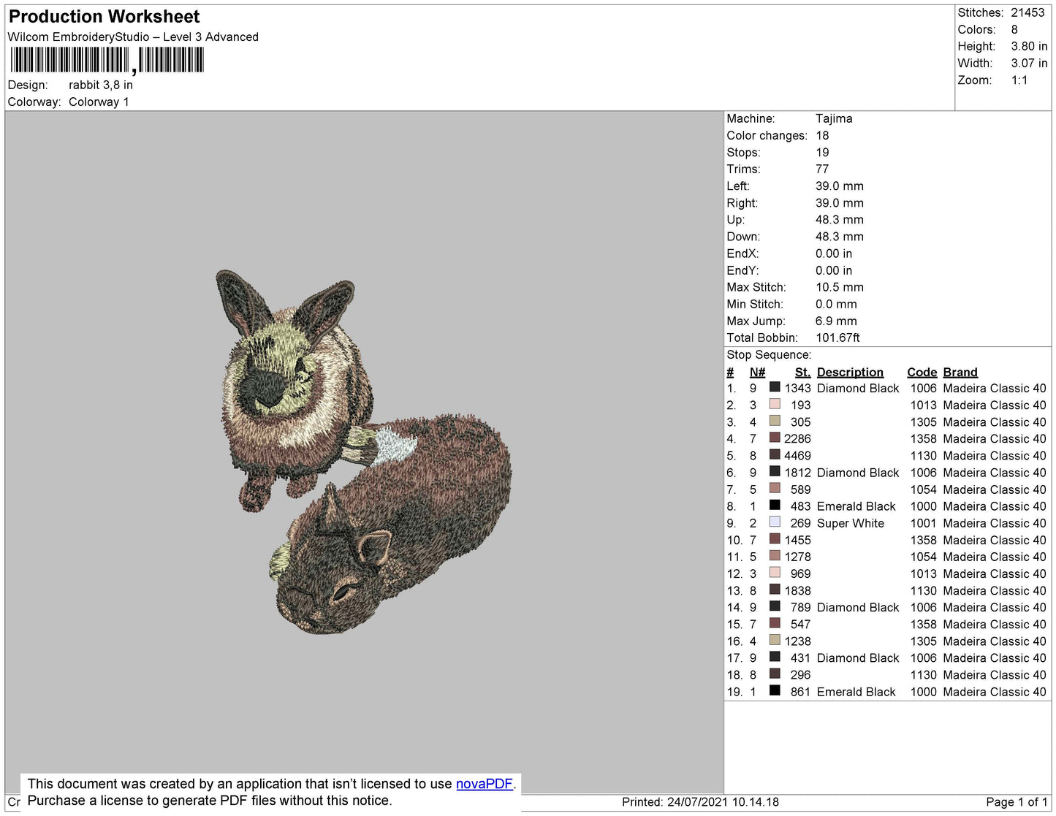1056x816 pixels.
Task: Select the Zoom value 1:1
Action: 1019,80
